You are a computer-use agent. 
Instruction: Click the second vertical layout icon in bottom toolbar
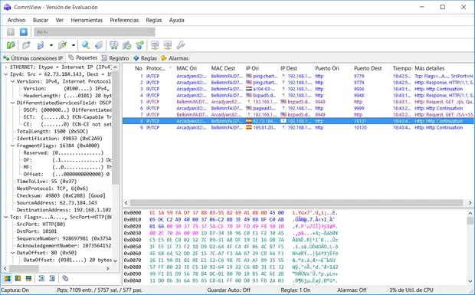[18, 278]
